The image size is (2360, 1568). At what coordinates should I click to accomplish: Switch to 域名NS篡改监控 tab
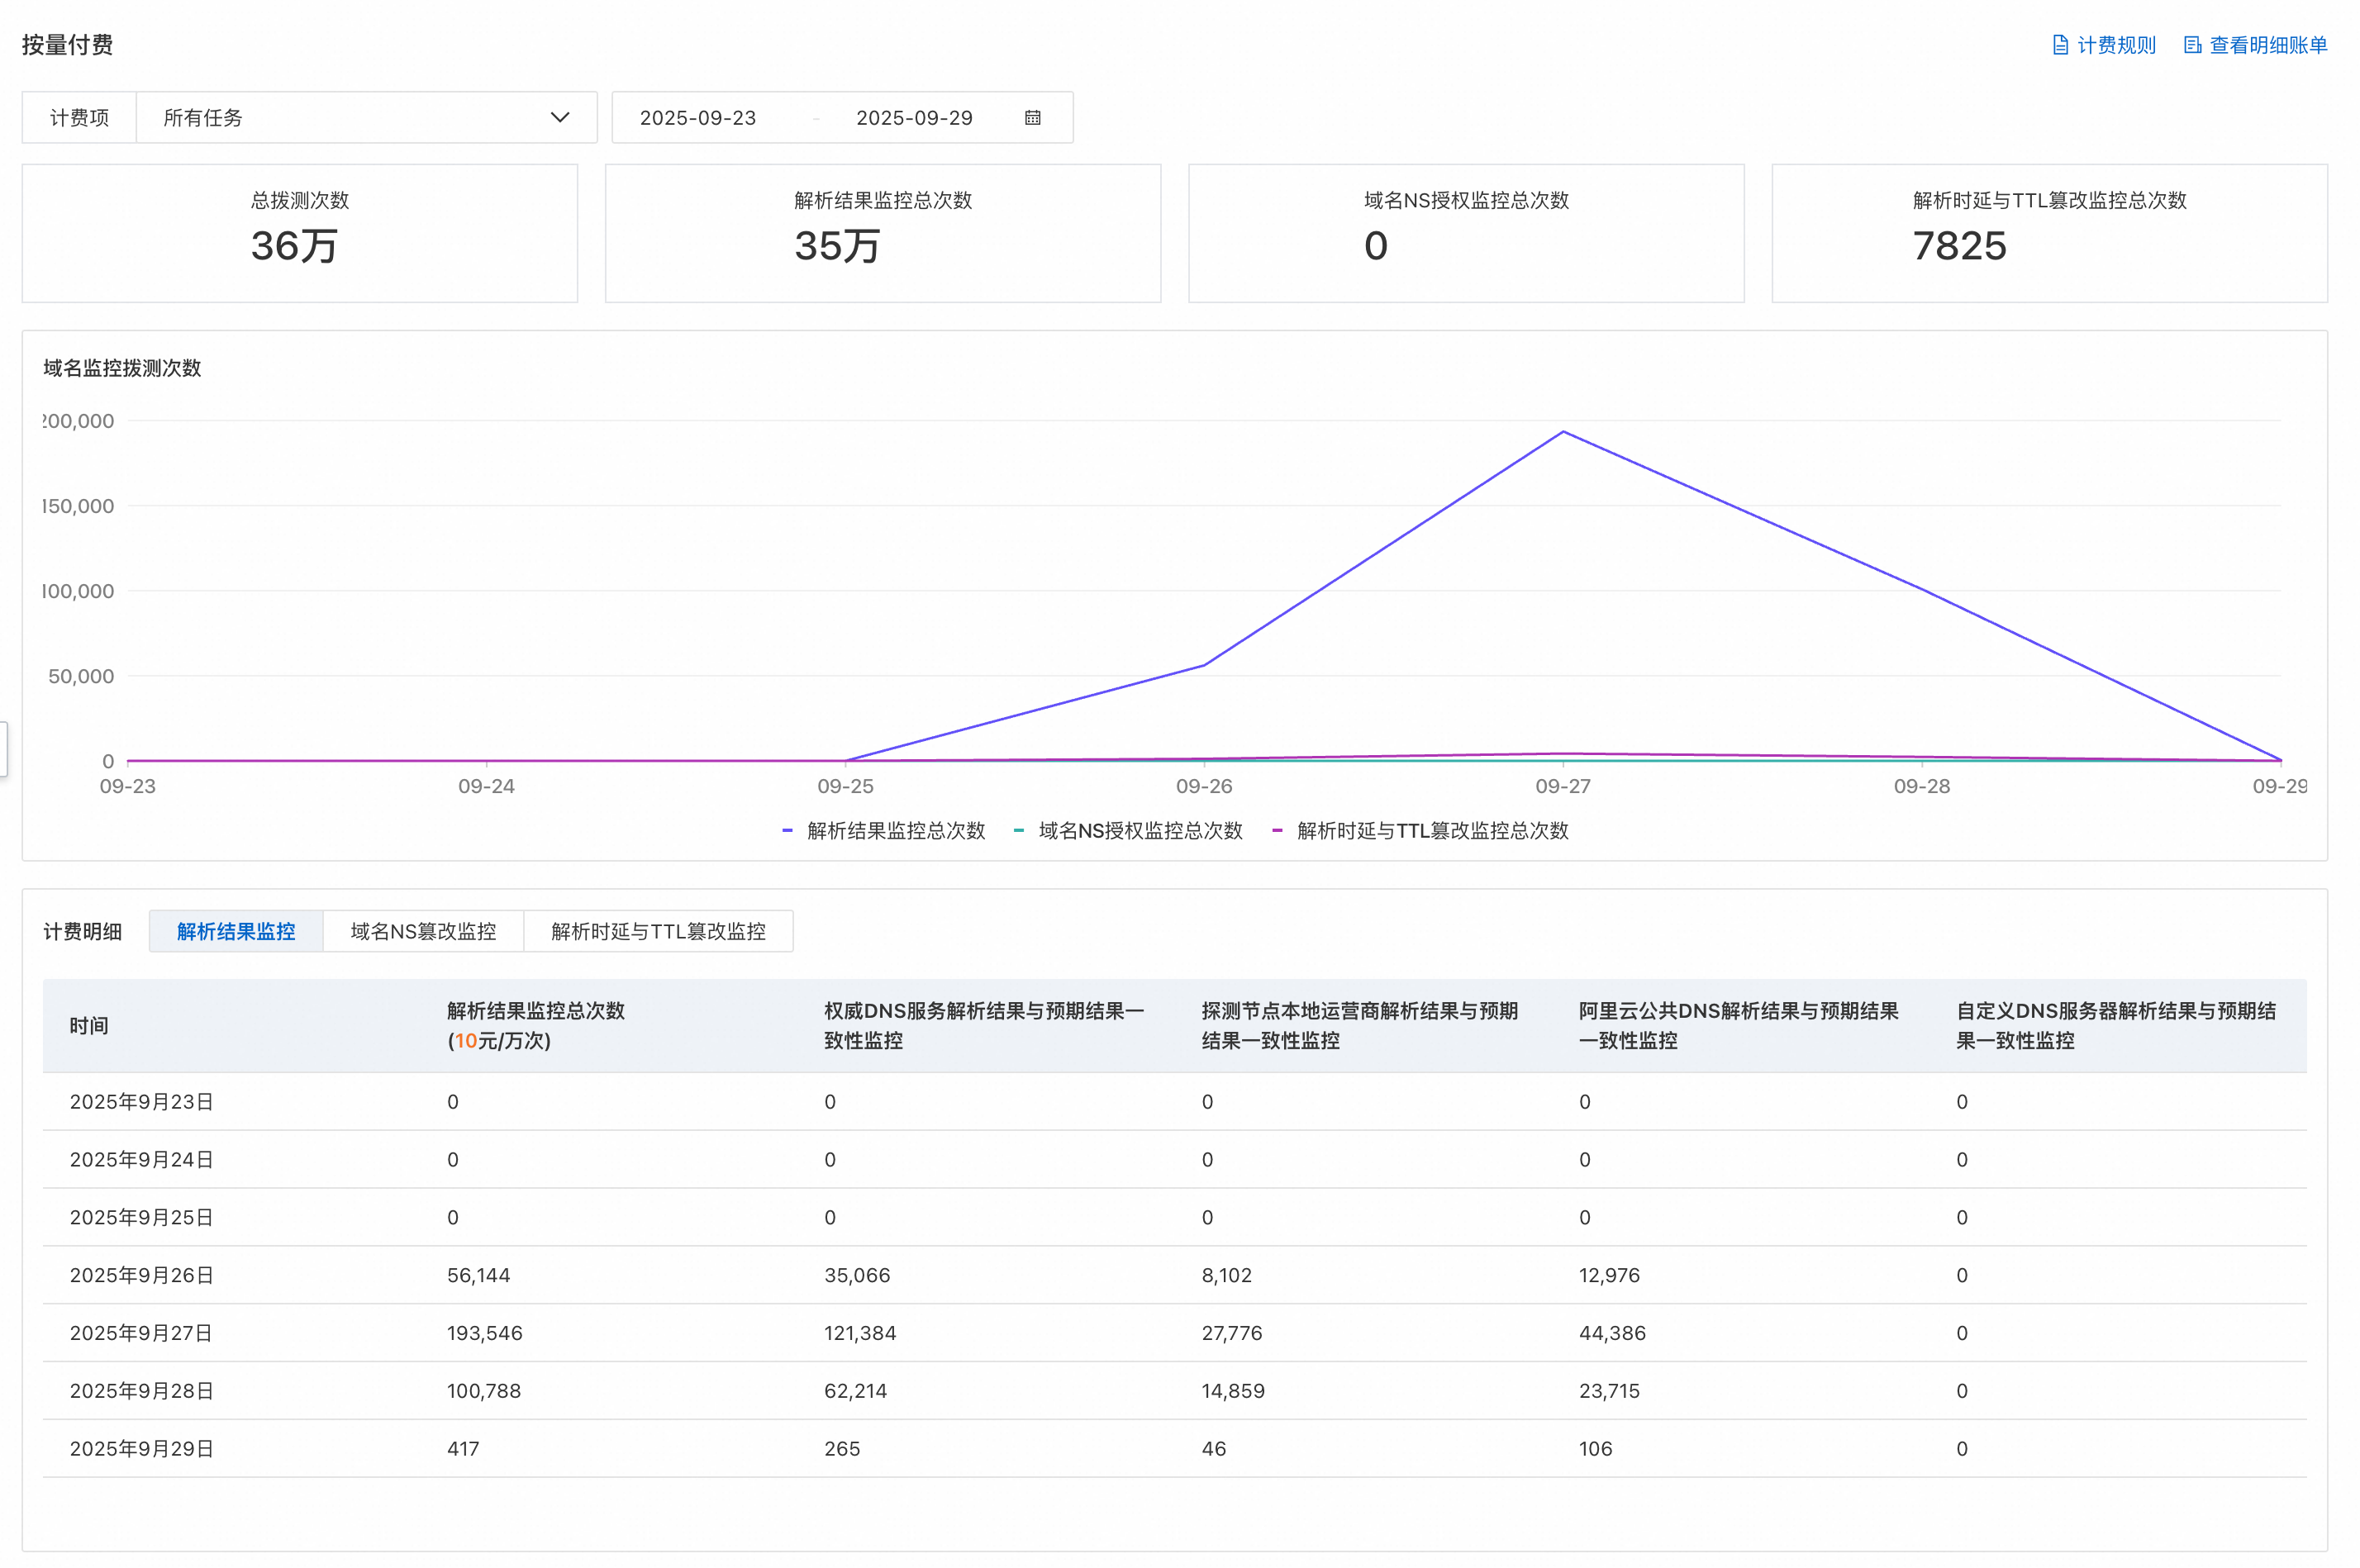point(423,931)
